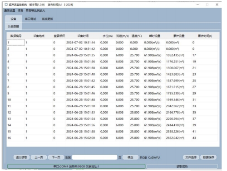Select the 历史数据 sub-tab
227x171 pixels.
point(13,26)
